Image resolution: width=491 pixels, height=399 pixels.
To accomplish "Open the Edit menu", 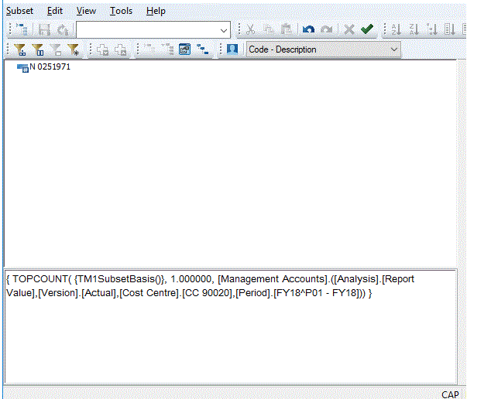I will pyautogui.click(x=55, y=11).
